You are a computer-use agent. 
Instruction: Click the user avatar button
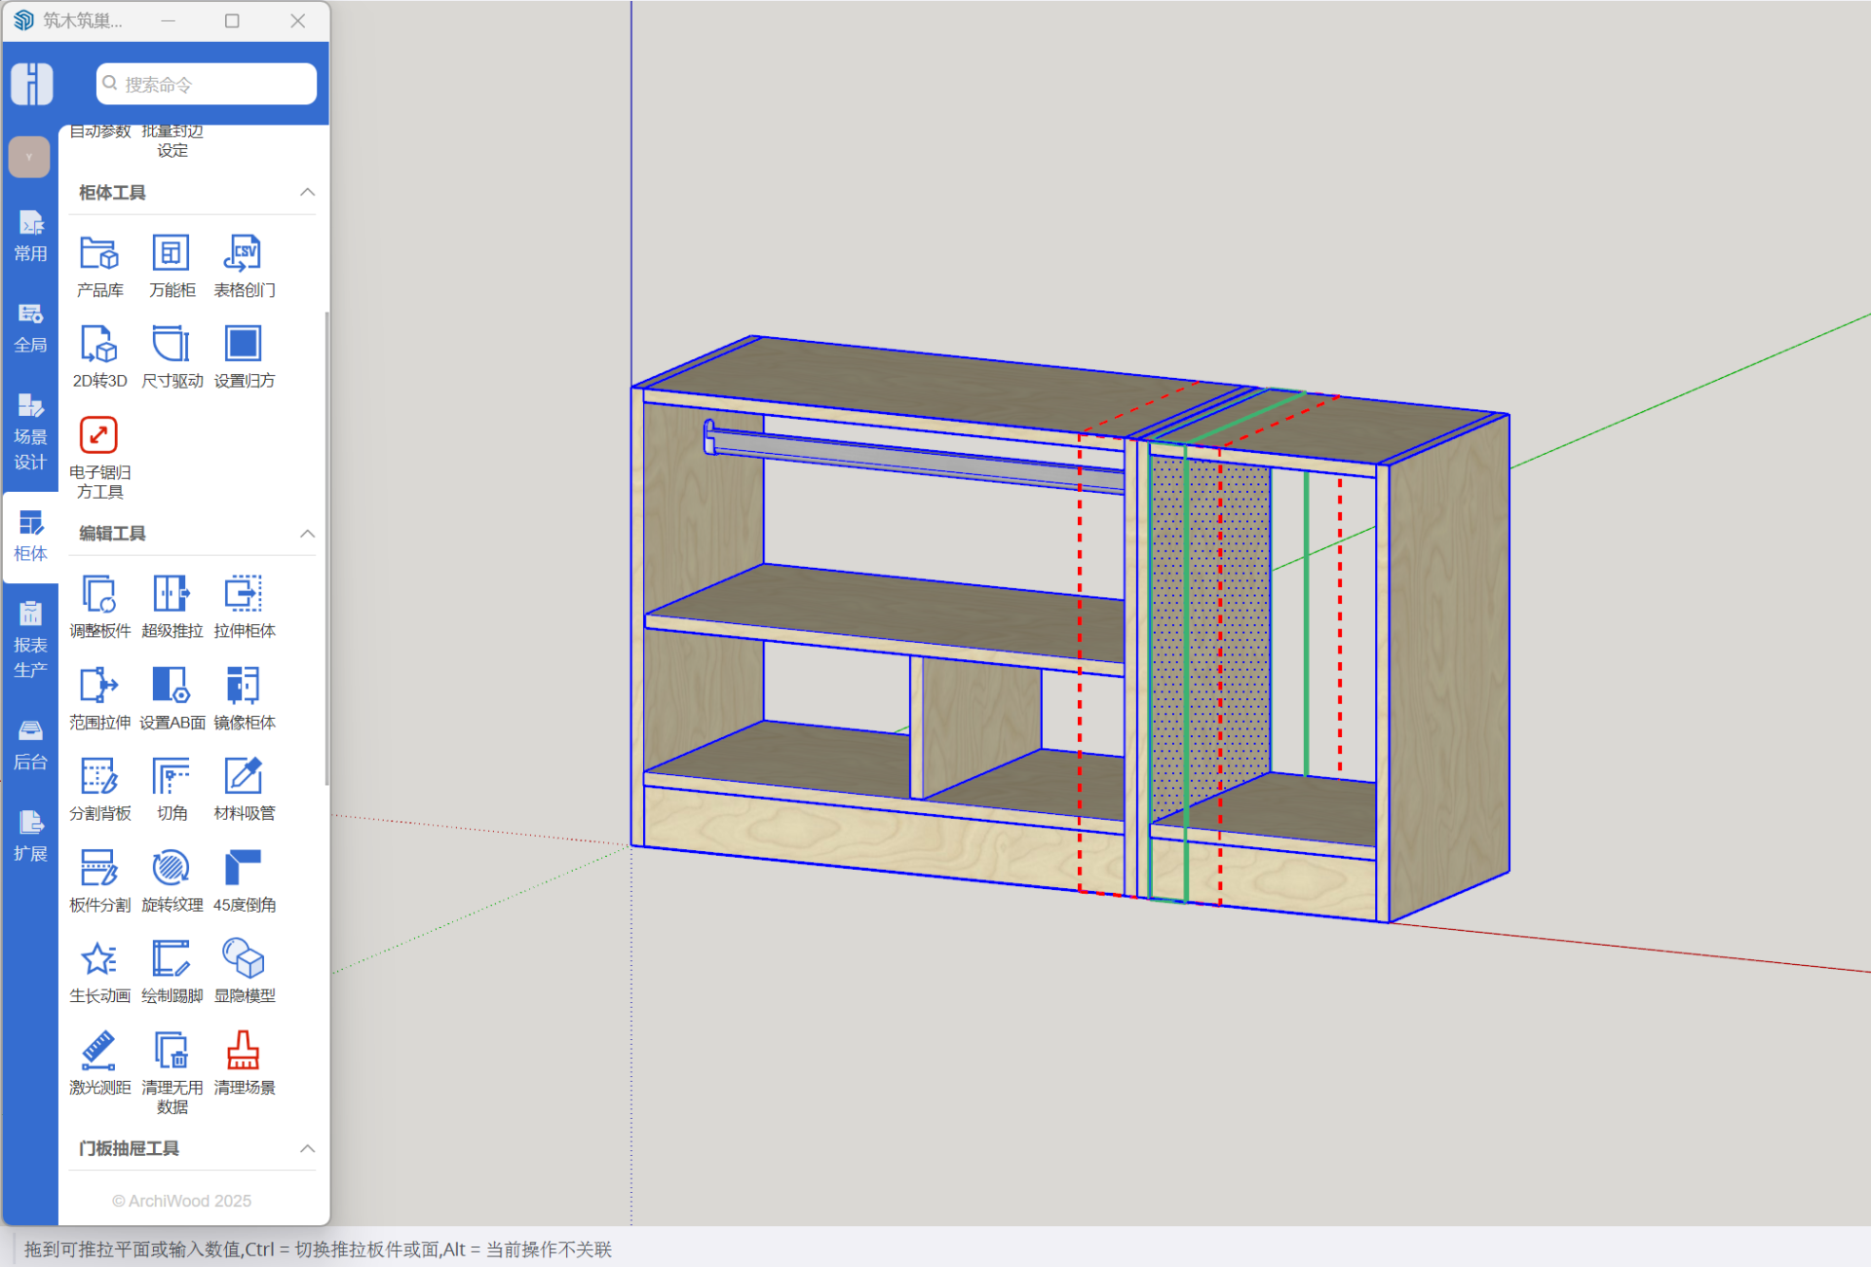tap(30, 157)
